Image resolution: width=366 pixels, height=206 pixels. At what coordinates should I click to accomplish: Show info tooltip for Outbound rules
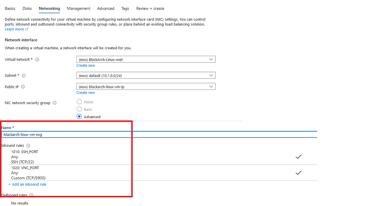[31, 195]
